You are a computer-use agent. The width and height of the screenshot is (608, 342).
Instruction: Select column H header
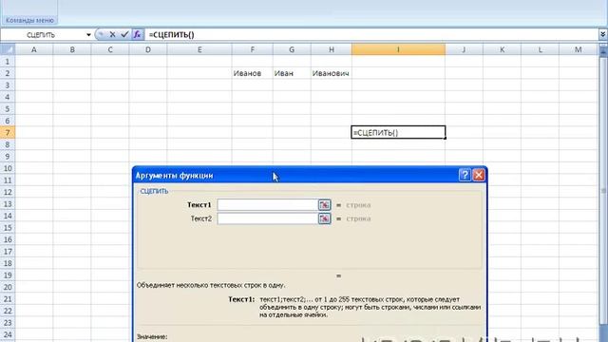click(332, 49)
